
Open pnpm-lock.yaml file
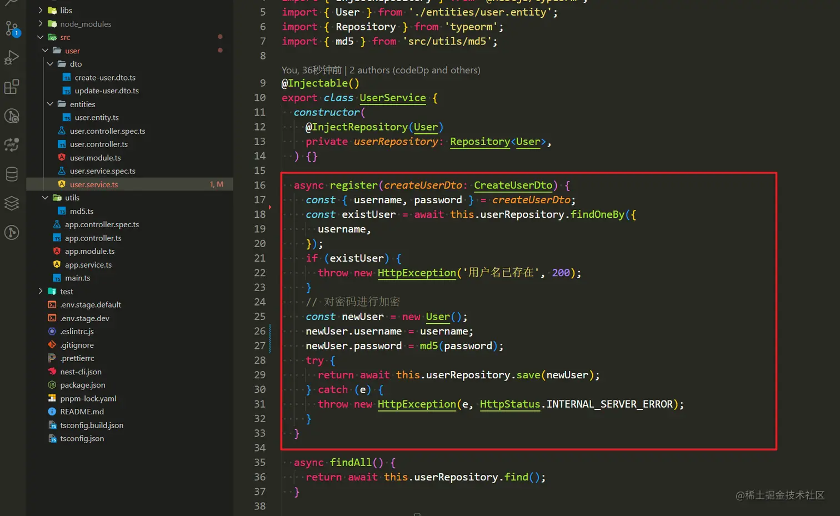(88, 398)
